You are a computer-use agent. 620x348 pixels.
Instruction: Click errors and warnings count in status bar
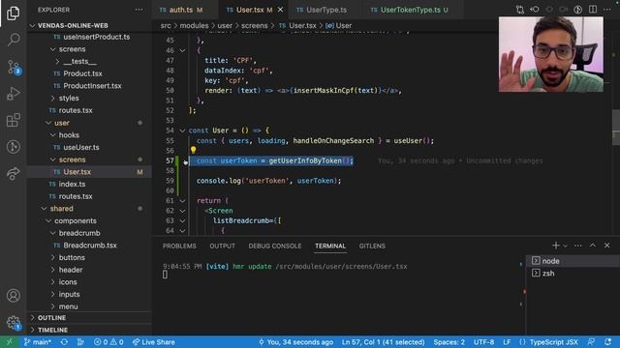pyautogui.click(x=108, y=342)
